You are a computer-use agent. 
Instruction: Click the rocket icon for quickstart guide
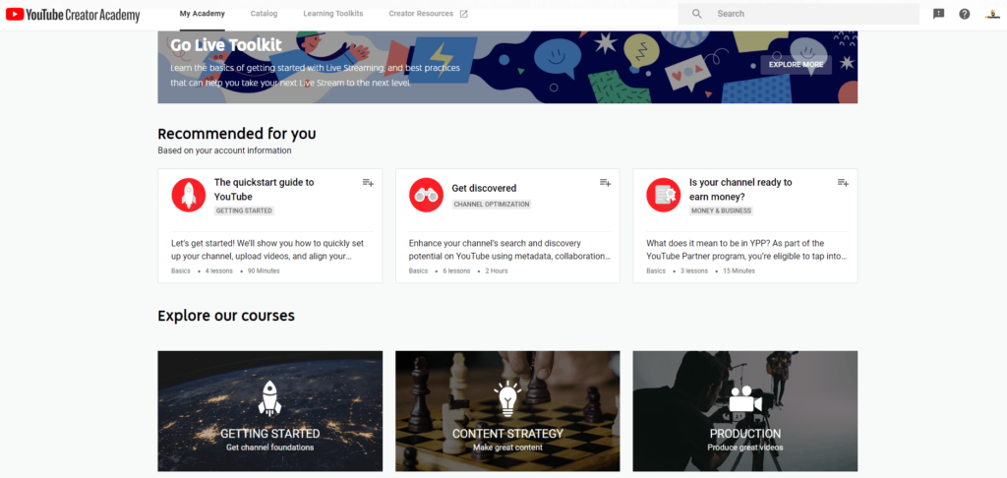click(x=189, y=195)
